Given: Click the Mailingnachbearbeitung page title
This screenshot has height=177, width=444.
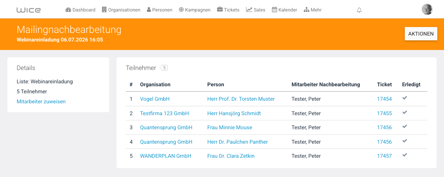Looking at the screenshot, I should click(69, 30).
